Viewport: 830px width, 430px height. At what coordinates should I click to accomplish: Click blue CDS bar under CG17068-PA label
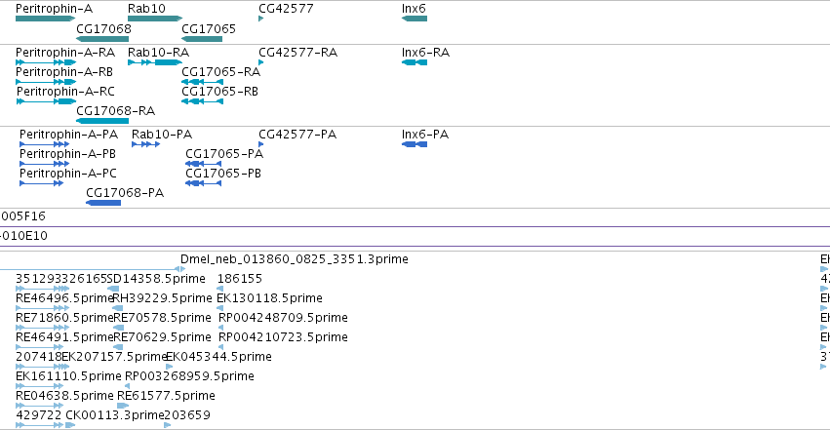click(103, 203)
